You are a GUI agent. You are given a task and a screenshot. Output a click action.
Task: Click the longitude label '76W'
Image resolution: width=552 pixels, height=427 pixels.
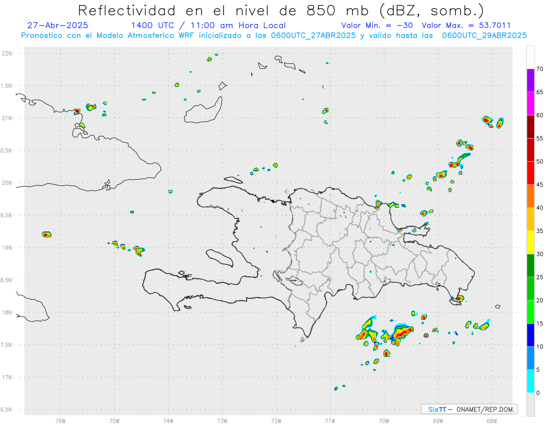60,421
